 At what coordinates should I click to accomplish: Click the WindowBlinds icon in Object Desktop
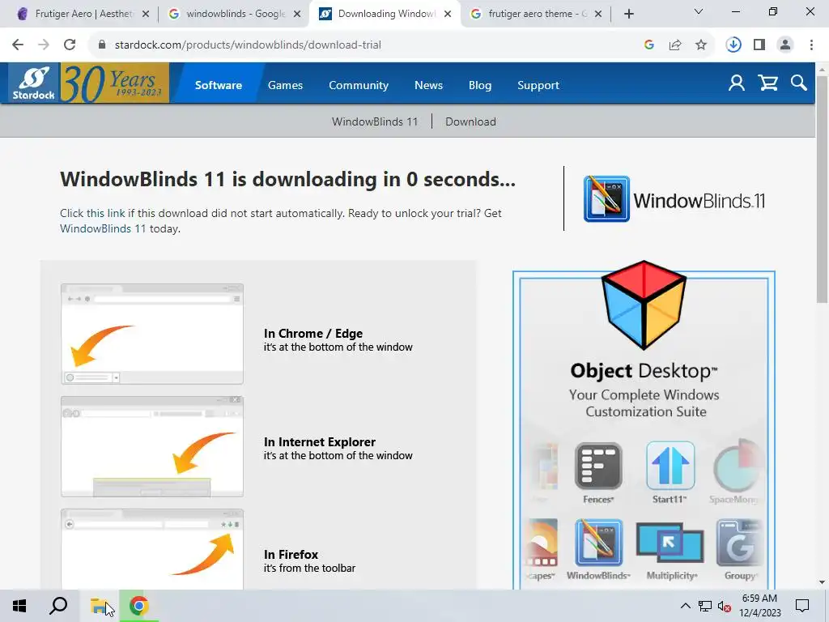click(x=598, y=543)
